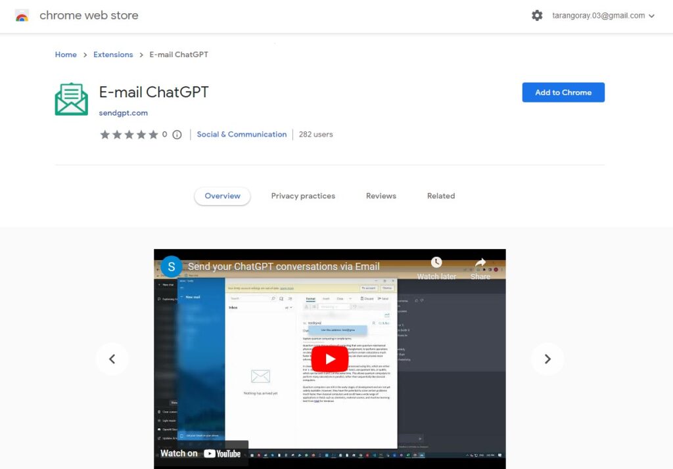Click the Watch on YouTube logo
This screenshot has height=469, width=673.
click(x=200, y=453)
